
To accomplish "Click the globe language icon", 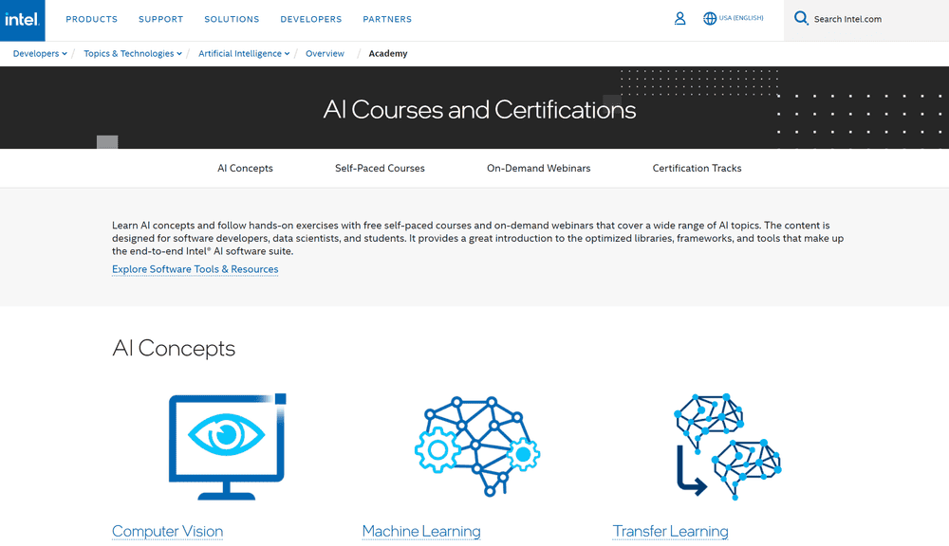I will (709, 19).
